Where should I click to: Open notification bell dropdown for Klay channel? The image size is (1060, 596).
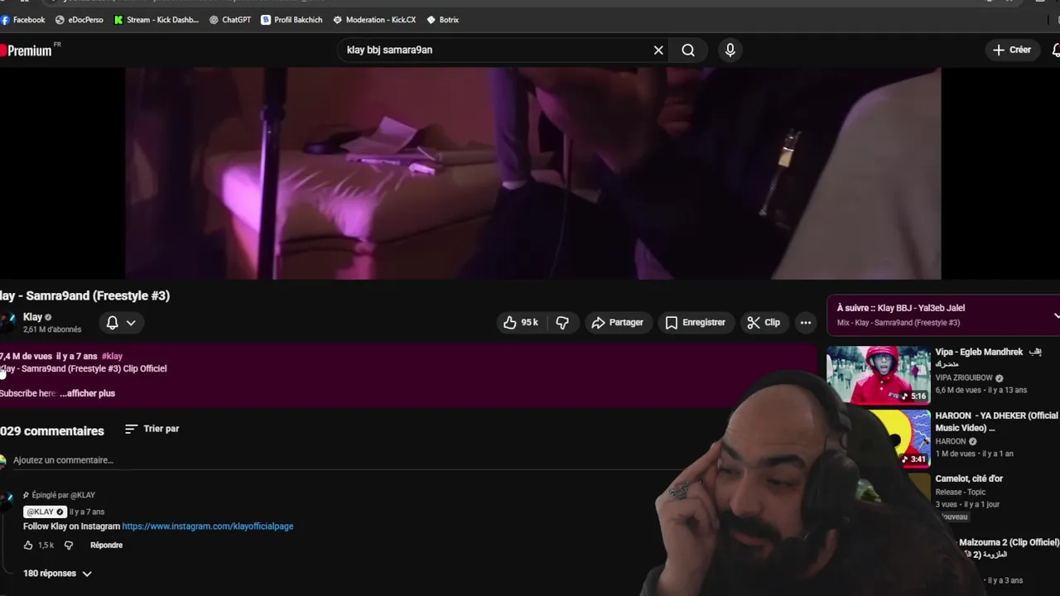pyautogui.click(x=121, y=323)
